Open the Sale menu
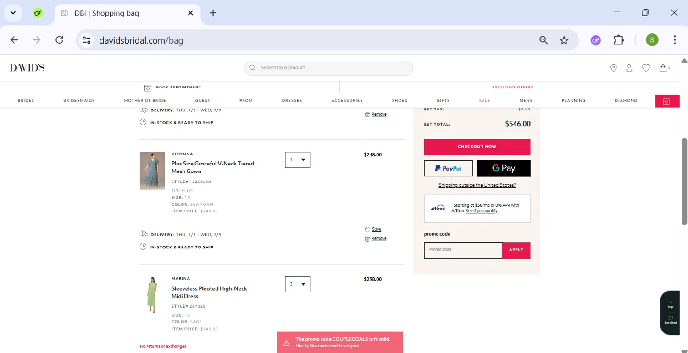Screen dimensions: 688x353 tap(484, 101)
